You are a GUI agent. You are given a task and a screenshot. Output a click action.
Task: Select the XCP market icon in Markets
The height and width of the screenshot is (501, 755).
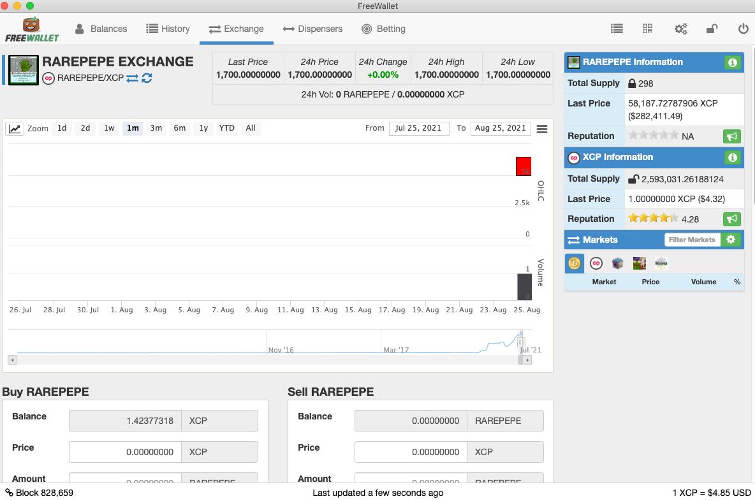596,263
